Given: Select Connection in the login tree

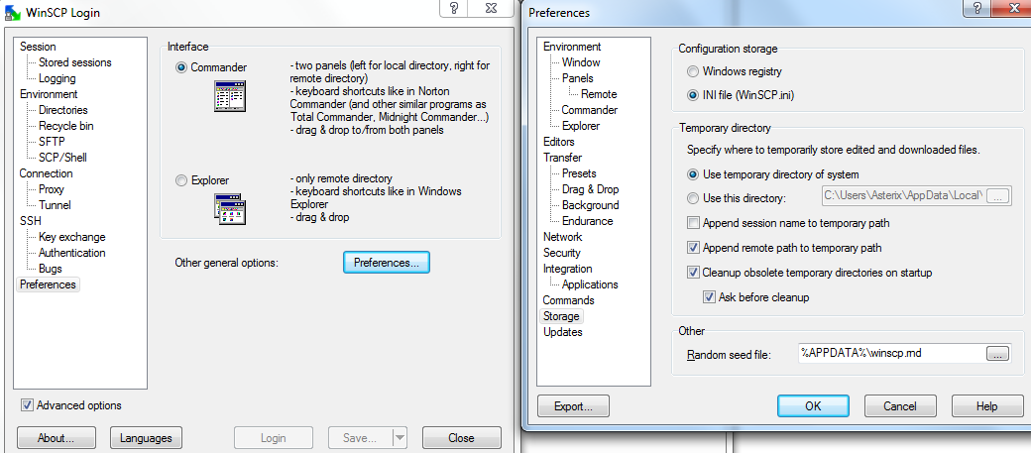Looking at the screenshot, I should [46, 173].
